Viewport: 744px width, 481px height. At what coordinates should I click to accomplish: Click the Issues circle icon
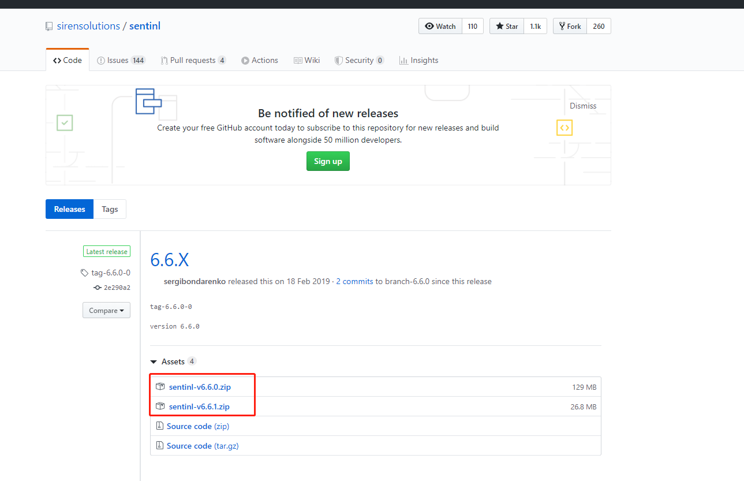coord(101,61)
